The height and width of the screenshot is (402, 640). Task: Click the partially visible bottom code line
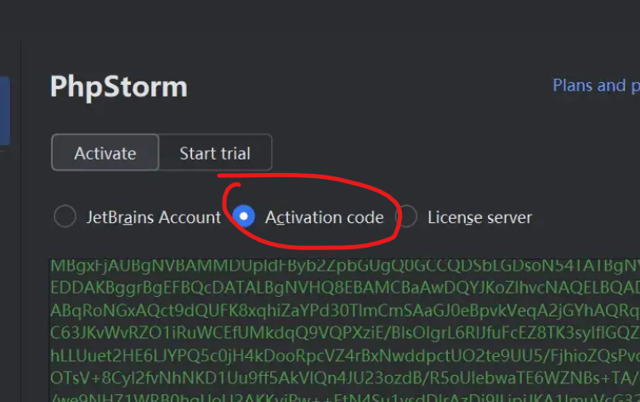pos(344,397)
